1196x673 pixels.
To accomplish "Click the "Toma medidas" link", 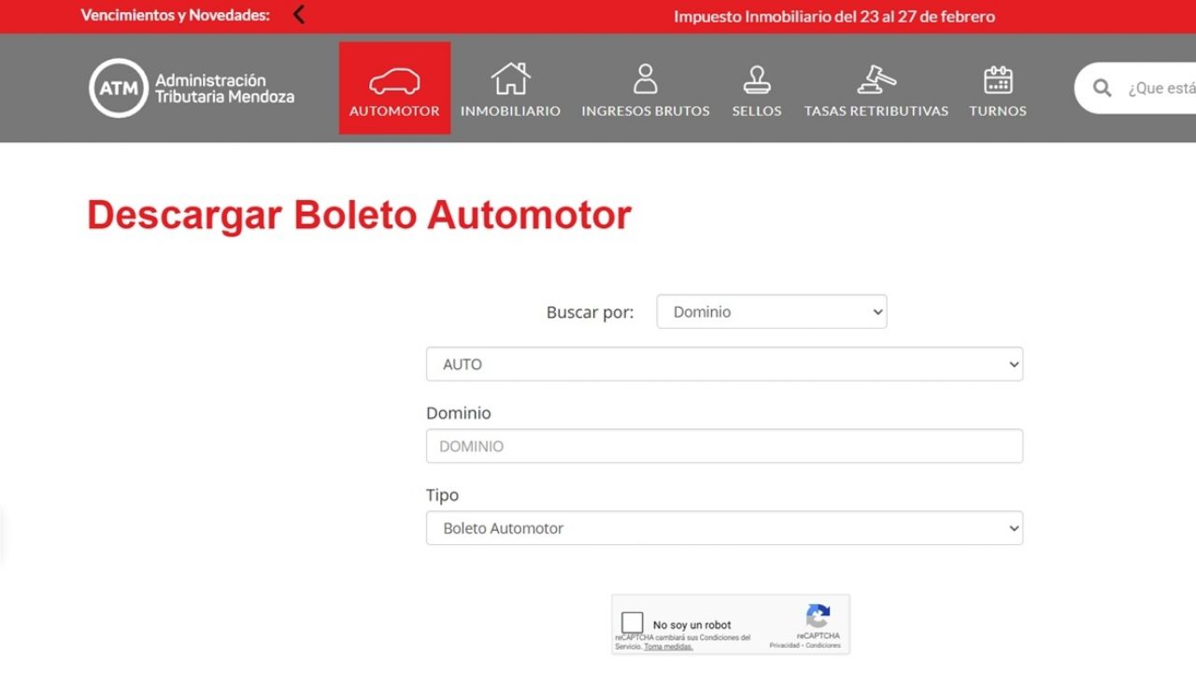I will pos(668,647).
